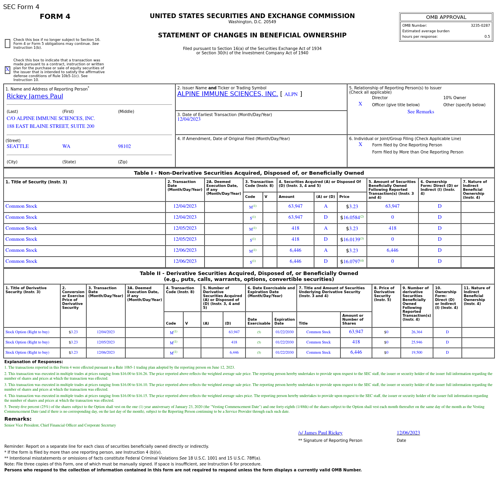Click the OMB Number value 3235-0287

480,26
